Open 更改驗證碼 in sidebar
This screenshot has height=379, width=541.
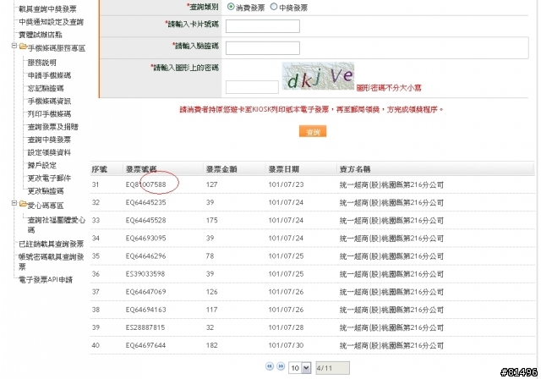46,191
